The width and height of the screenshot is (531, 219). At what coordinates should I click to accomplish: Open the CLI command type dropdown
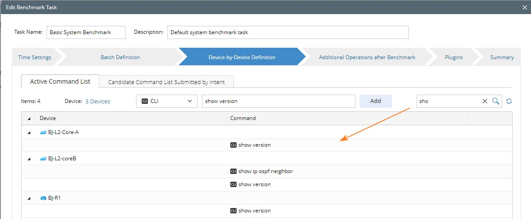coord(167,101)
